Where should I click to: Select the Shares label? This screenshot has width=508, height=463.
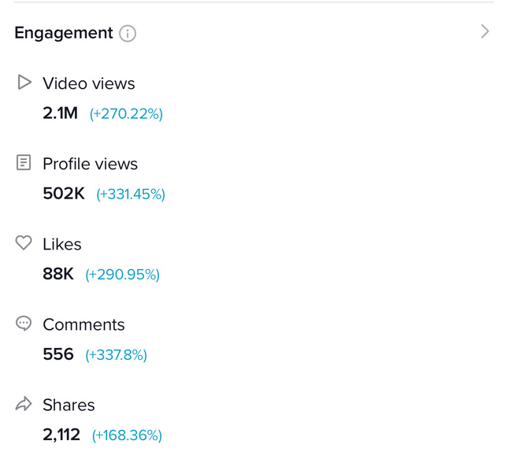point(69,405)
